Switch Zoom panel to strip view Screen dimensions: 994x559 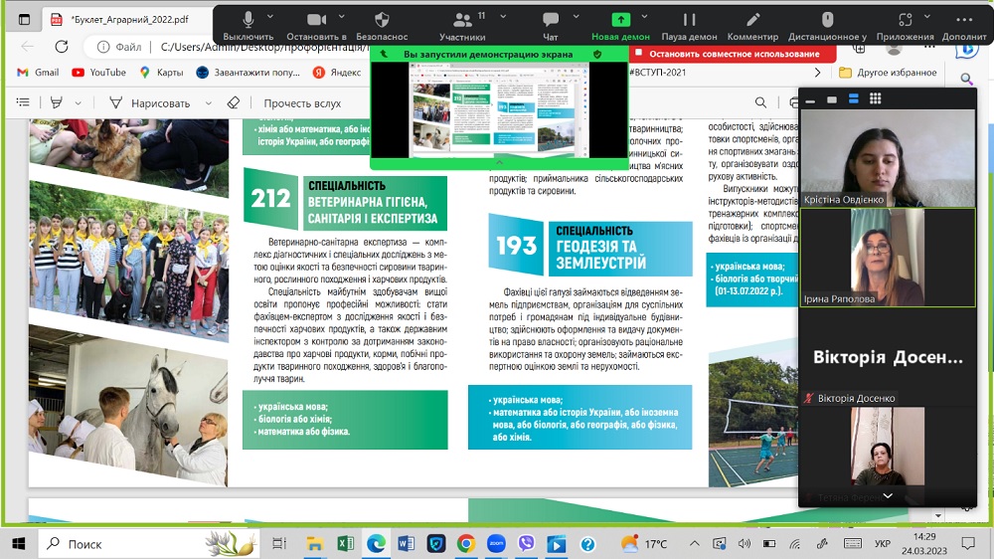click(x=853, y=99)
